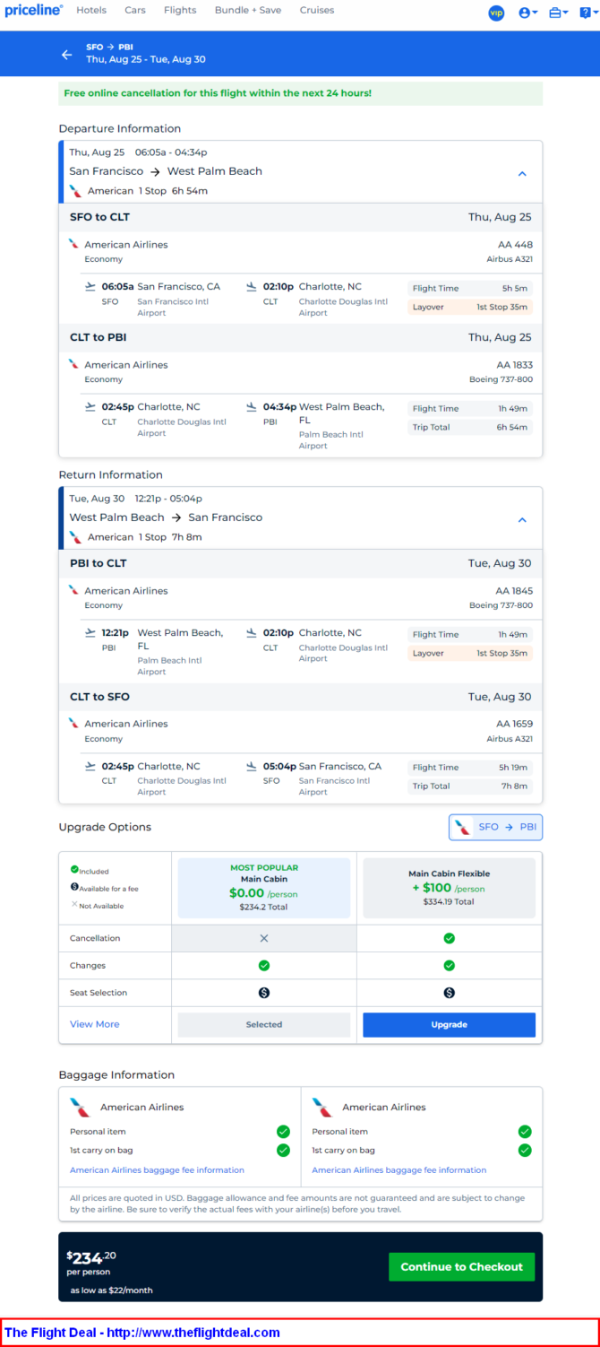Continue to Checkout

point(462,1266)
